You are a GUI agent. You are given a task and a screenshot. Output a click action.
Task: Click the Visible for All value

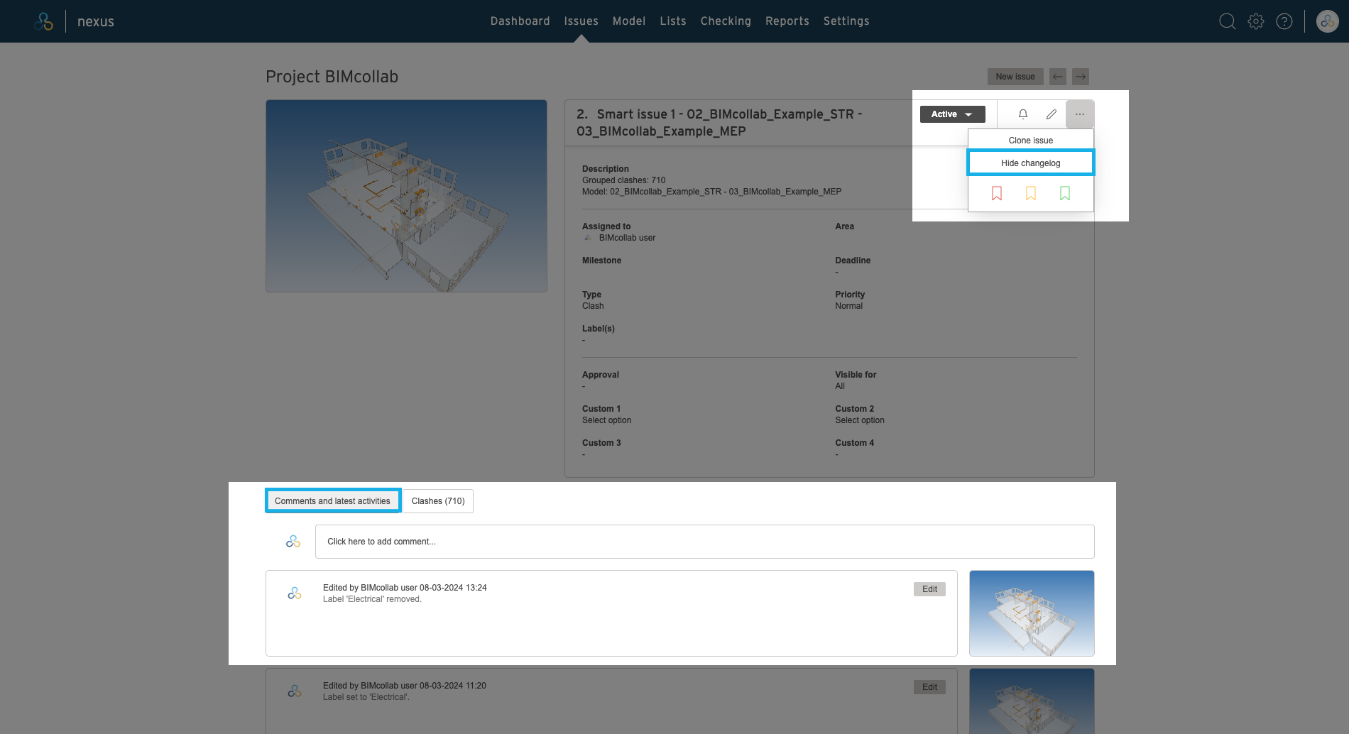tap(840, 386)
